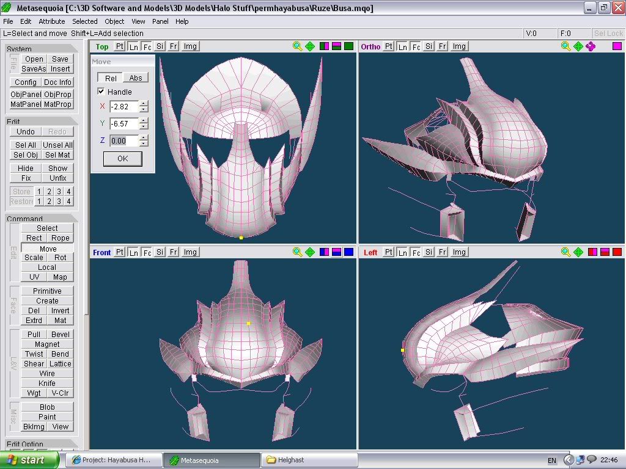626x469 pixels.
Task: Click the MatPanel button
Action: pyautogui.click(x=26, y=104)
